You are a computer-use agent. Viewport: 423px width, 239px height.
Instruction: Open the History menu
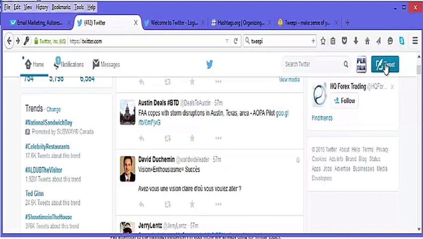(42, 7)
